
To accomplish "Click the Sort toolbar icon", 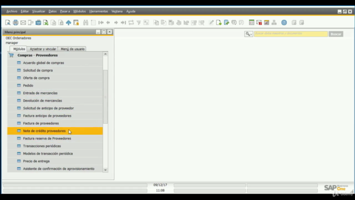I will (146, 22).
